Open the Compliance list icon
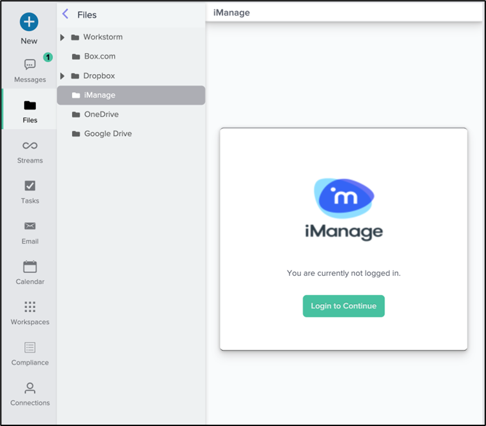Image resolution: width=486 pixels, height=426 pixels. [30, 347]
